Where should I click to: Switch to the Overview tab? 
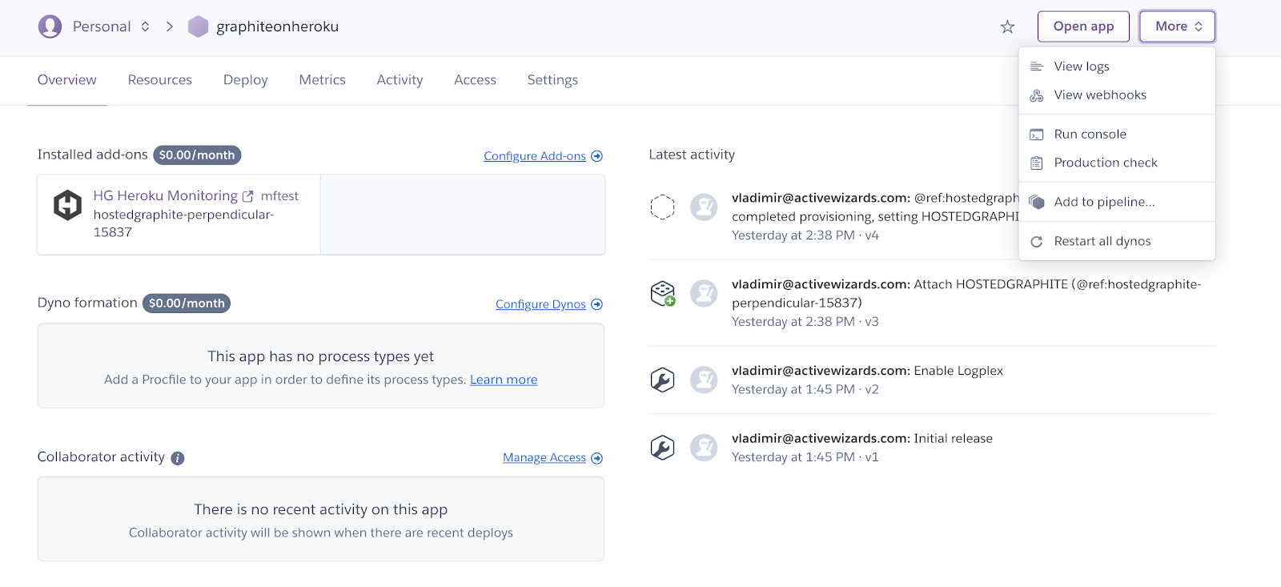pos(67,80)
